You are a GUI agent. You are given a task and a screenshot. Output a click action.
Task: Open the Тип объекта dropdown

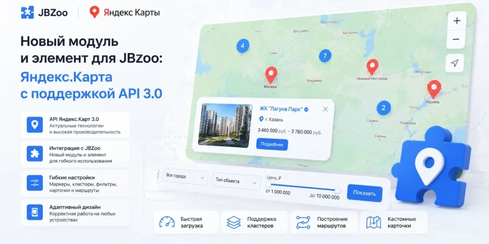coord(236,181)
